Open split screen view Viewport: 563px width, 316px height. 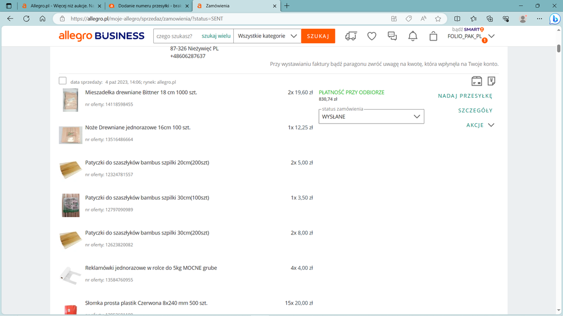click(x=457, y=19)
